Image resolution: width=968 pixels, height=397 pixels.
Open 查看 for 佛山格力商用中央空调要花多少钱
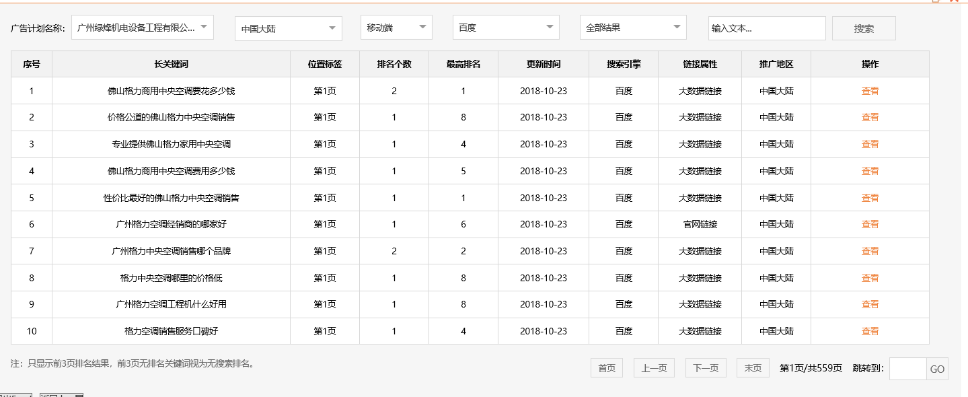(870, 90)
